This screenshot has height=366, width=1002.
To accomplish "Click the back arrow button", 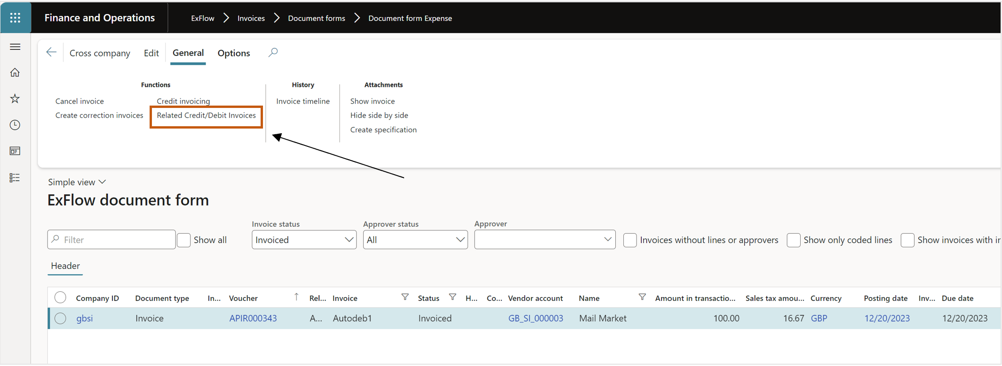I will pyautogui.click(x=51, y=52).
